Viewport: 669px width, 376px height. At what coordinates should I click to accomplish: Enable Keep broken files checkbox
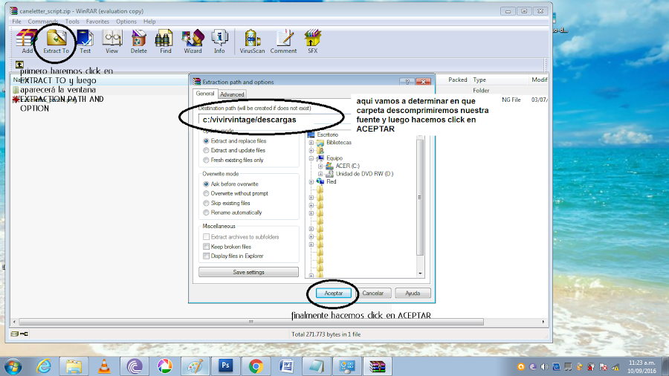(206, 247)
